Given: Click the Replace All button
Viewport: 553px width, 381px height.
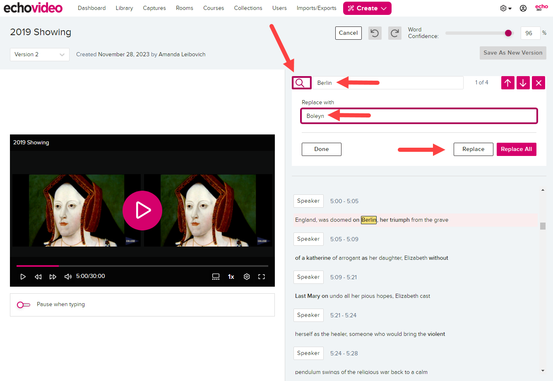Looking at the screenshot, I should click(x=516, y=149).
